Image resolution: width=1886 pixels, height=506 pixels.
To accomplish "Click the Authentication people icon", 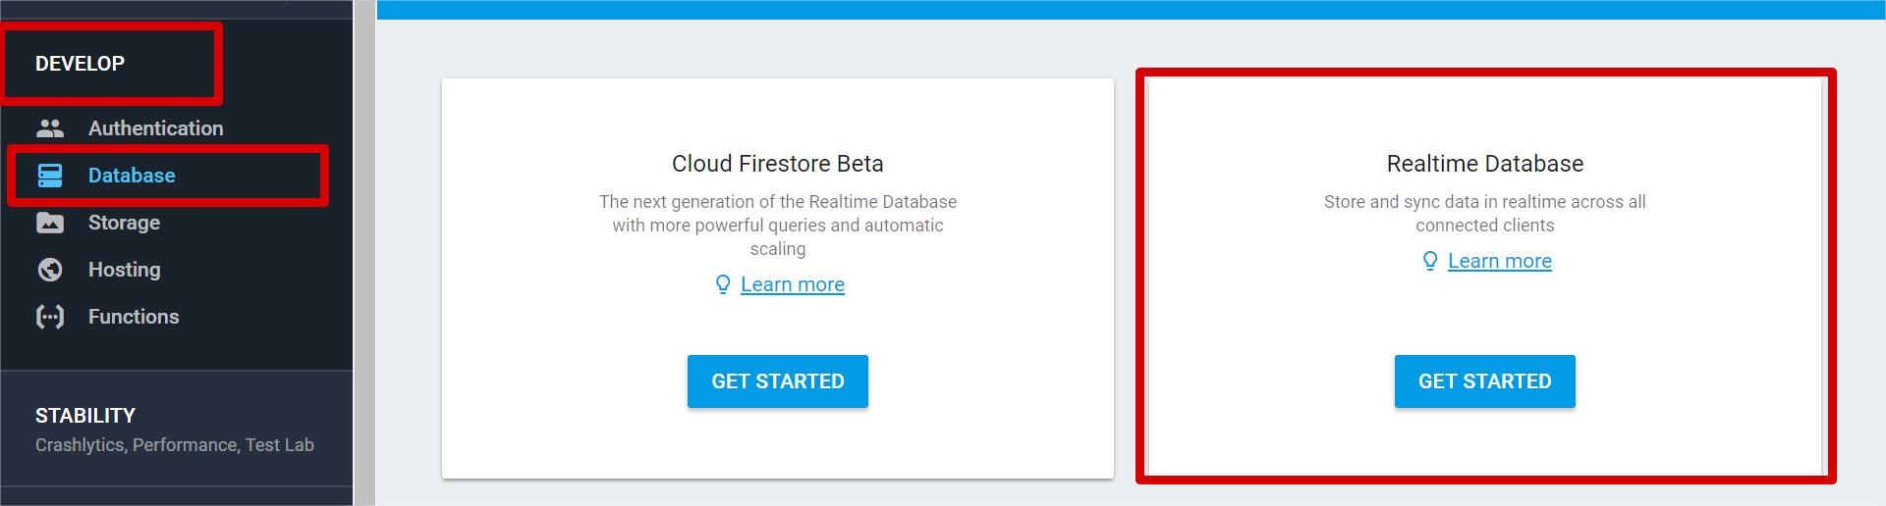I will tap(50, 128).
